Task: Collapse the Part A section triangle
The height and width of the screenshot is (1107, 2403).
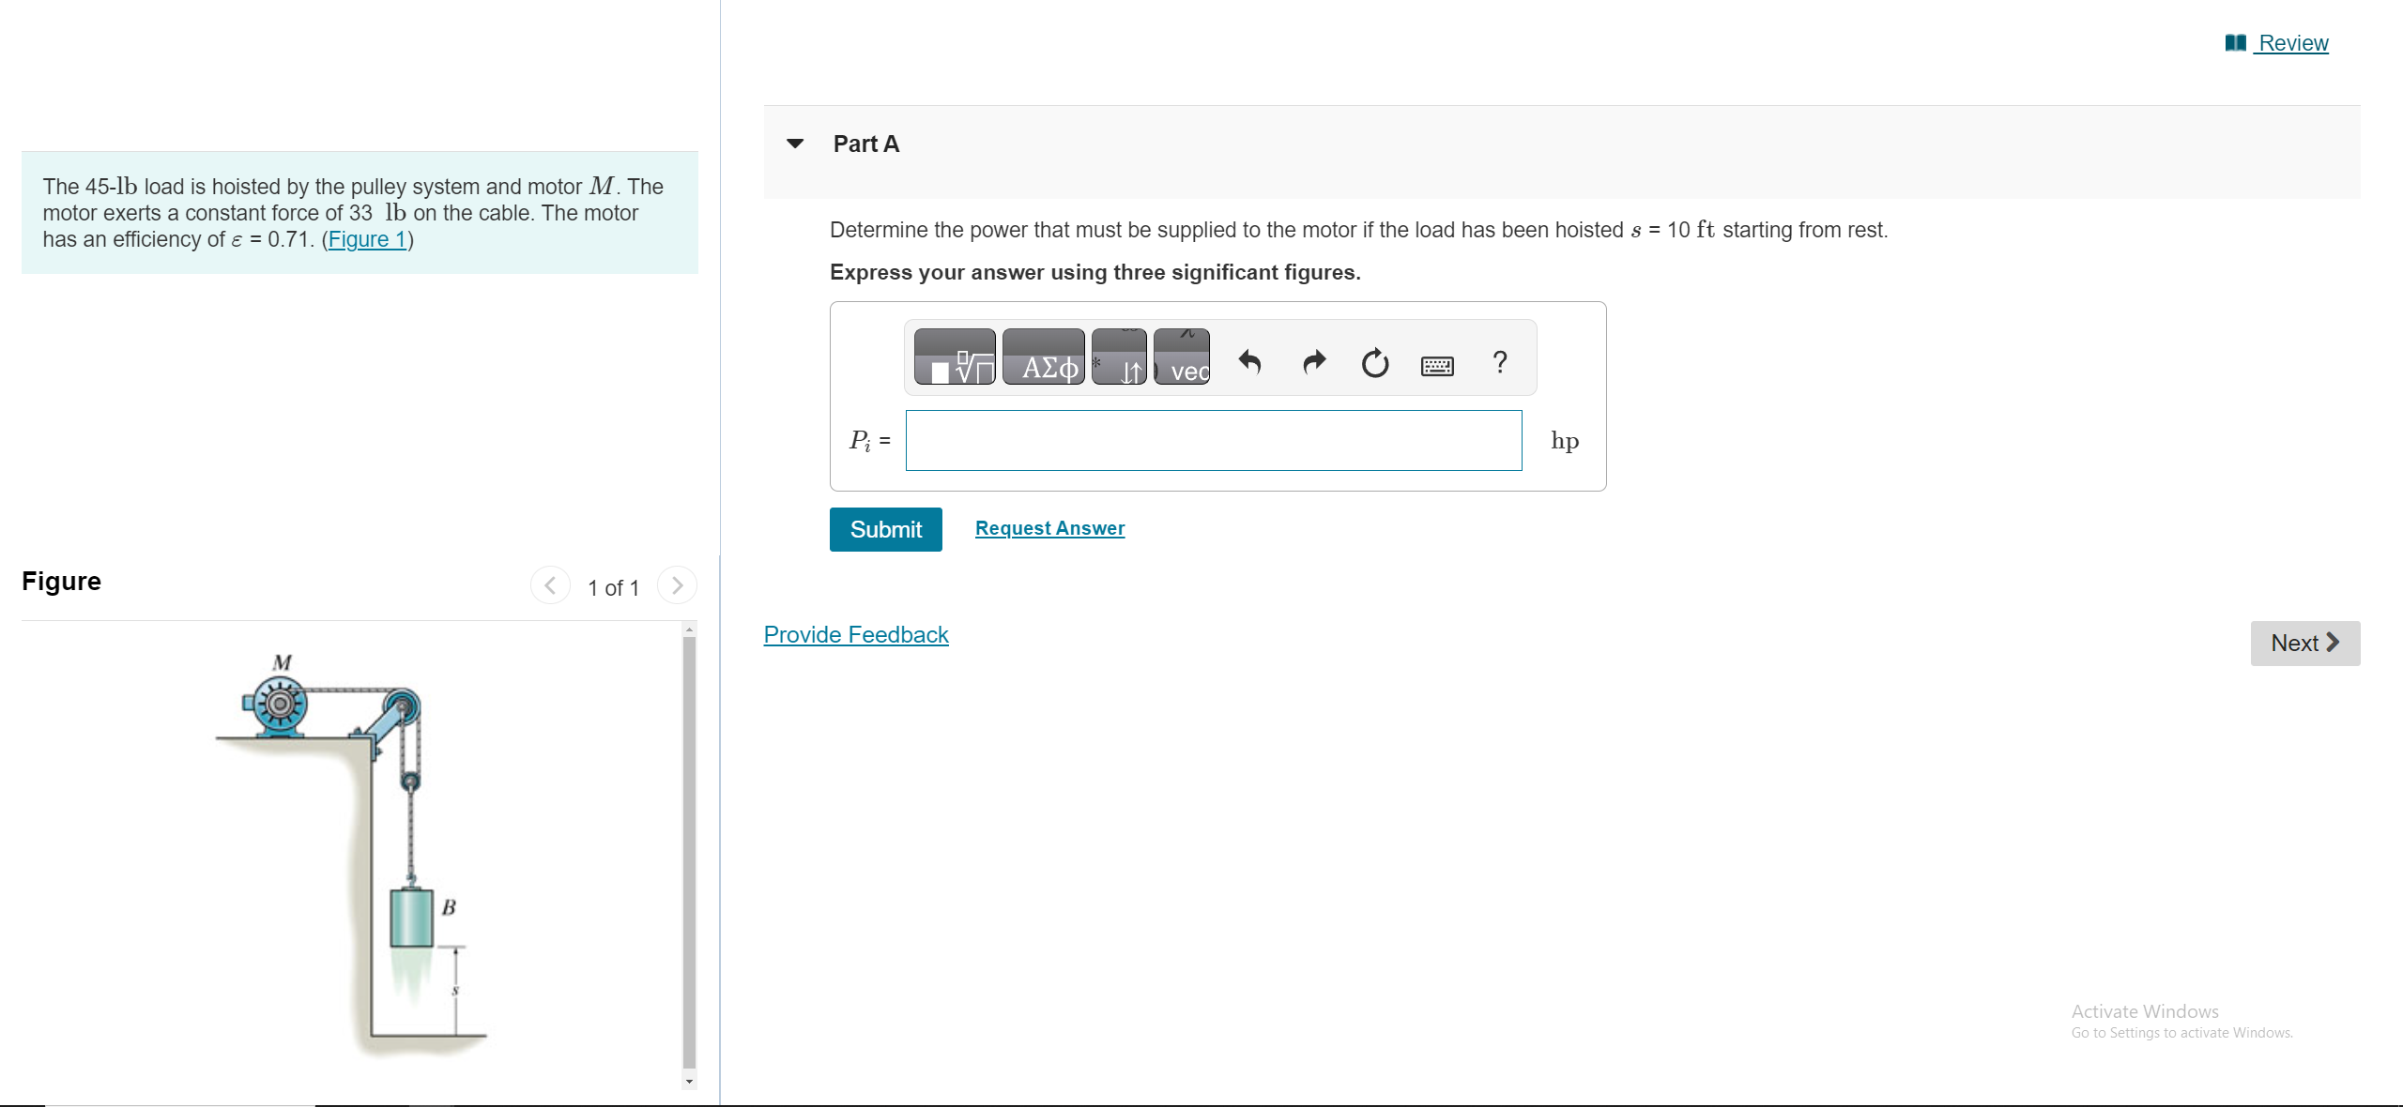Action: [795, 144]
